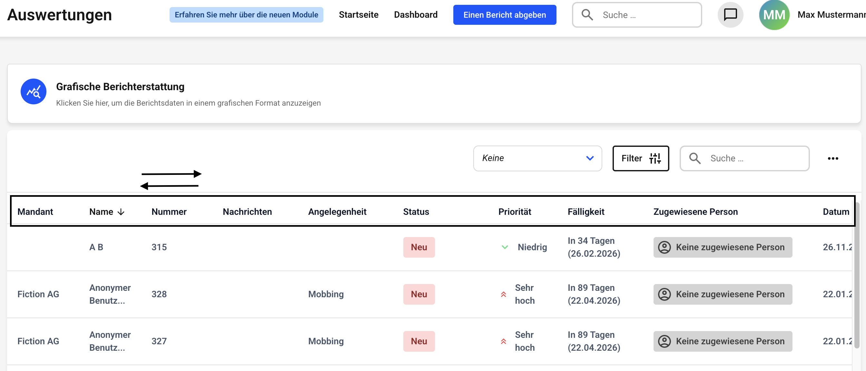The height and width of the screenshot is (371, 866).
Task: Click the Name column sort arrow
Action: [x=121, y=212]
